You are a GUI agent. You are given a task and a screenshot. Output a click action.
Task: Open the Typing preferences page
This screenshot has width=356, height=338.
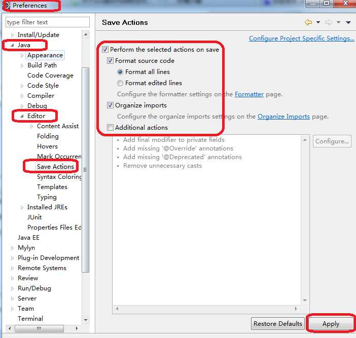coord(47,197)
